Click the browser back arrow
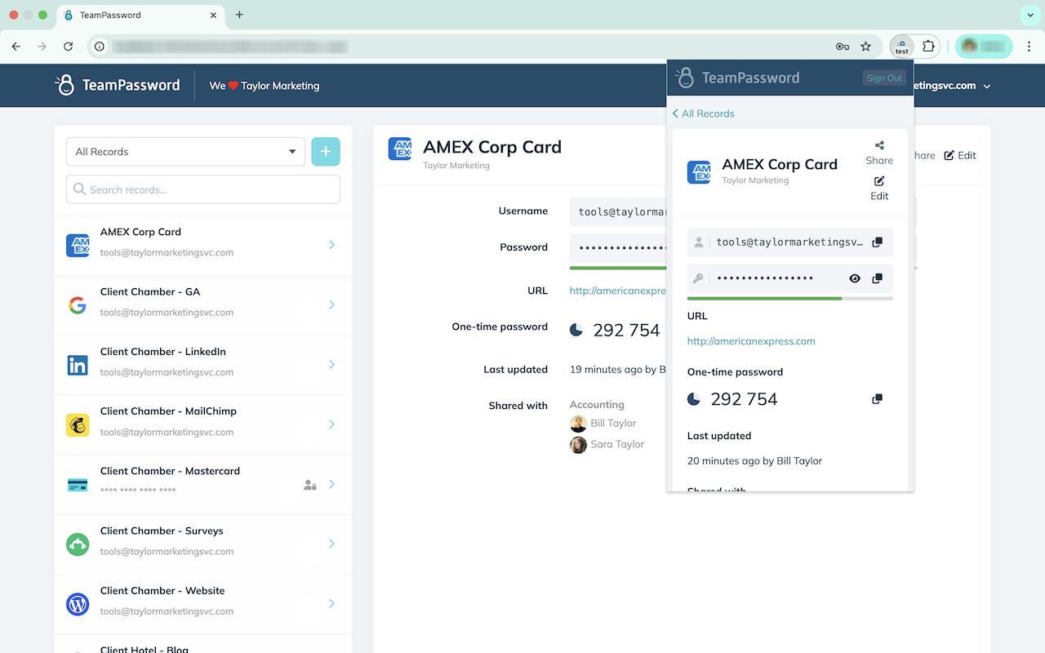 (x=16, y=47)
